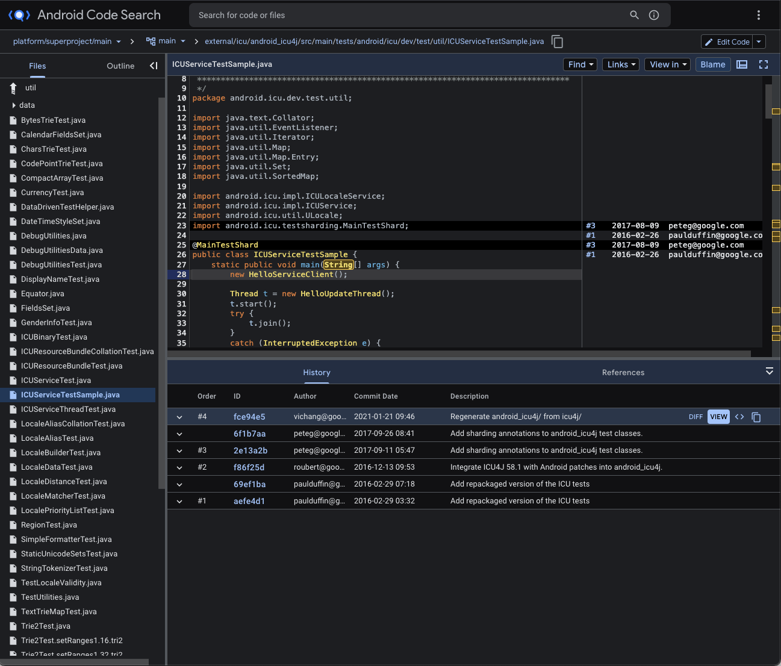Open commit fce94e5 link
Screen dimensions: 781x666
[x=249, y=417]
